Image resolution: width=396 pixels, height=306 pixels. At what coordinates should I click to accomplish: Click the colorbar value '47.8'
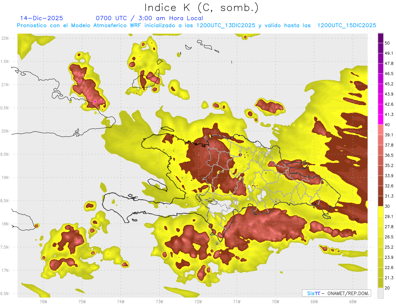[x=389, y=63]
